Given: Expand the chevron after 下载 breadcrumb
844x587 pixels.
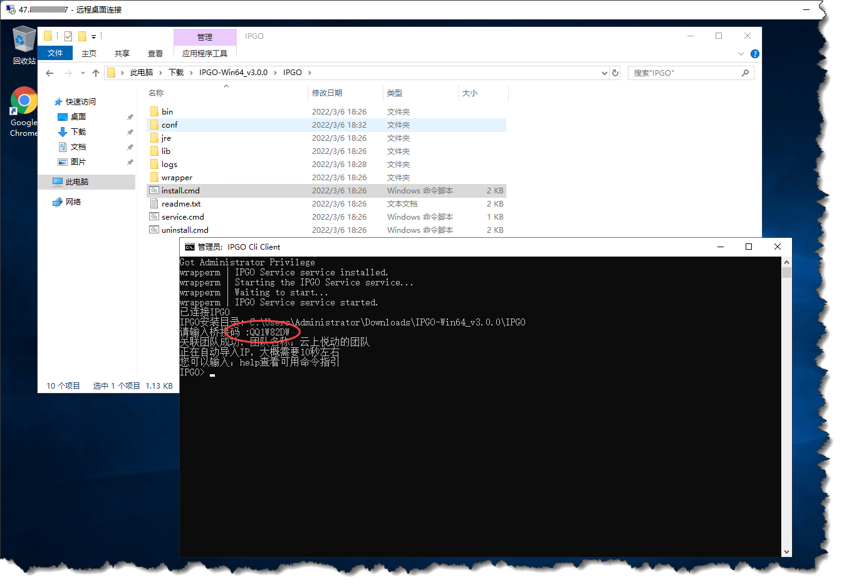Looking at the screenshot, I should click(x=191, y=73).
